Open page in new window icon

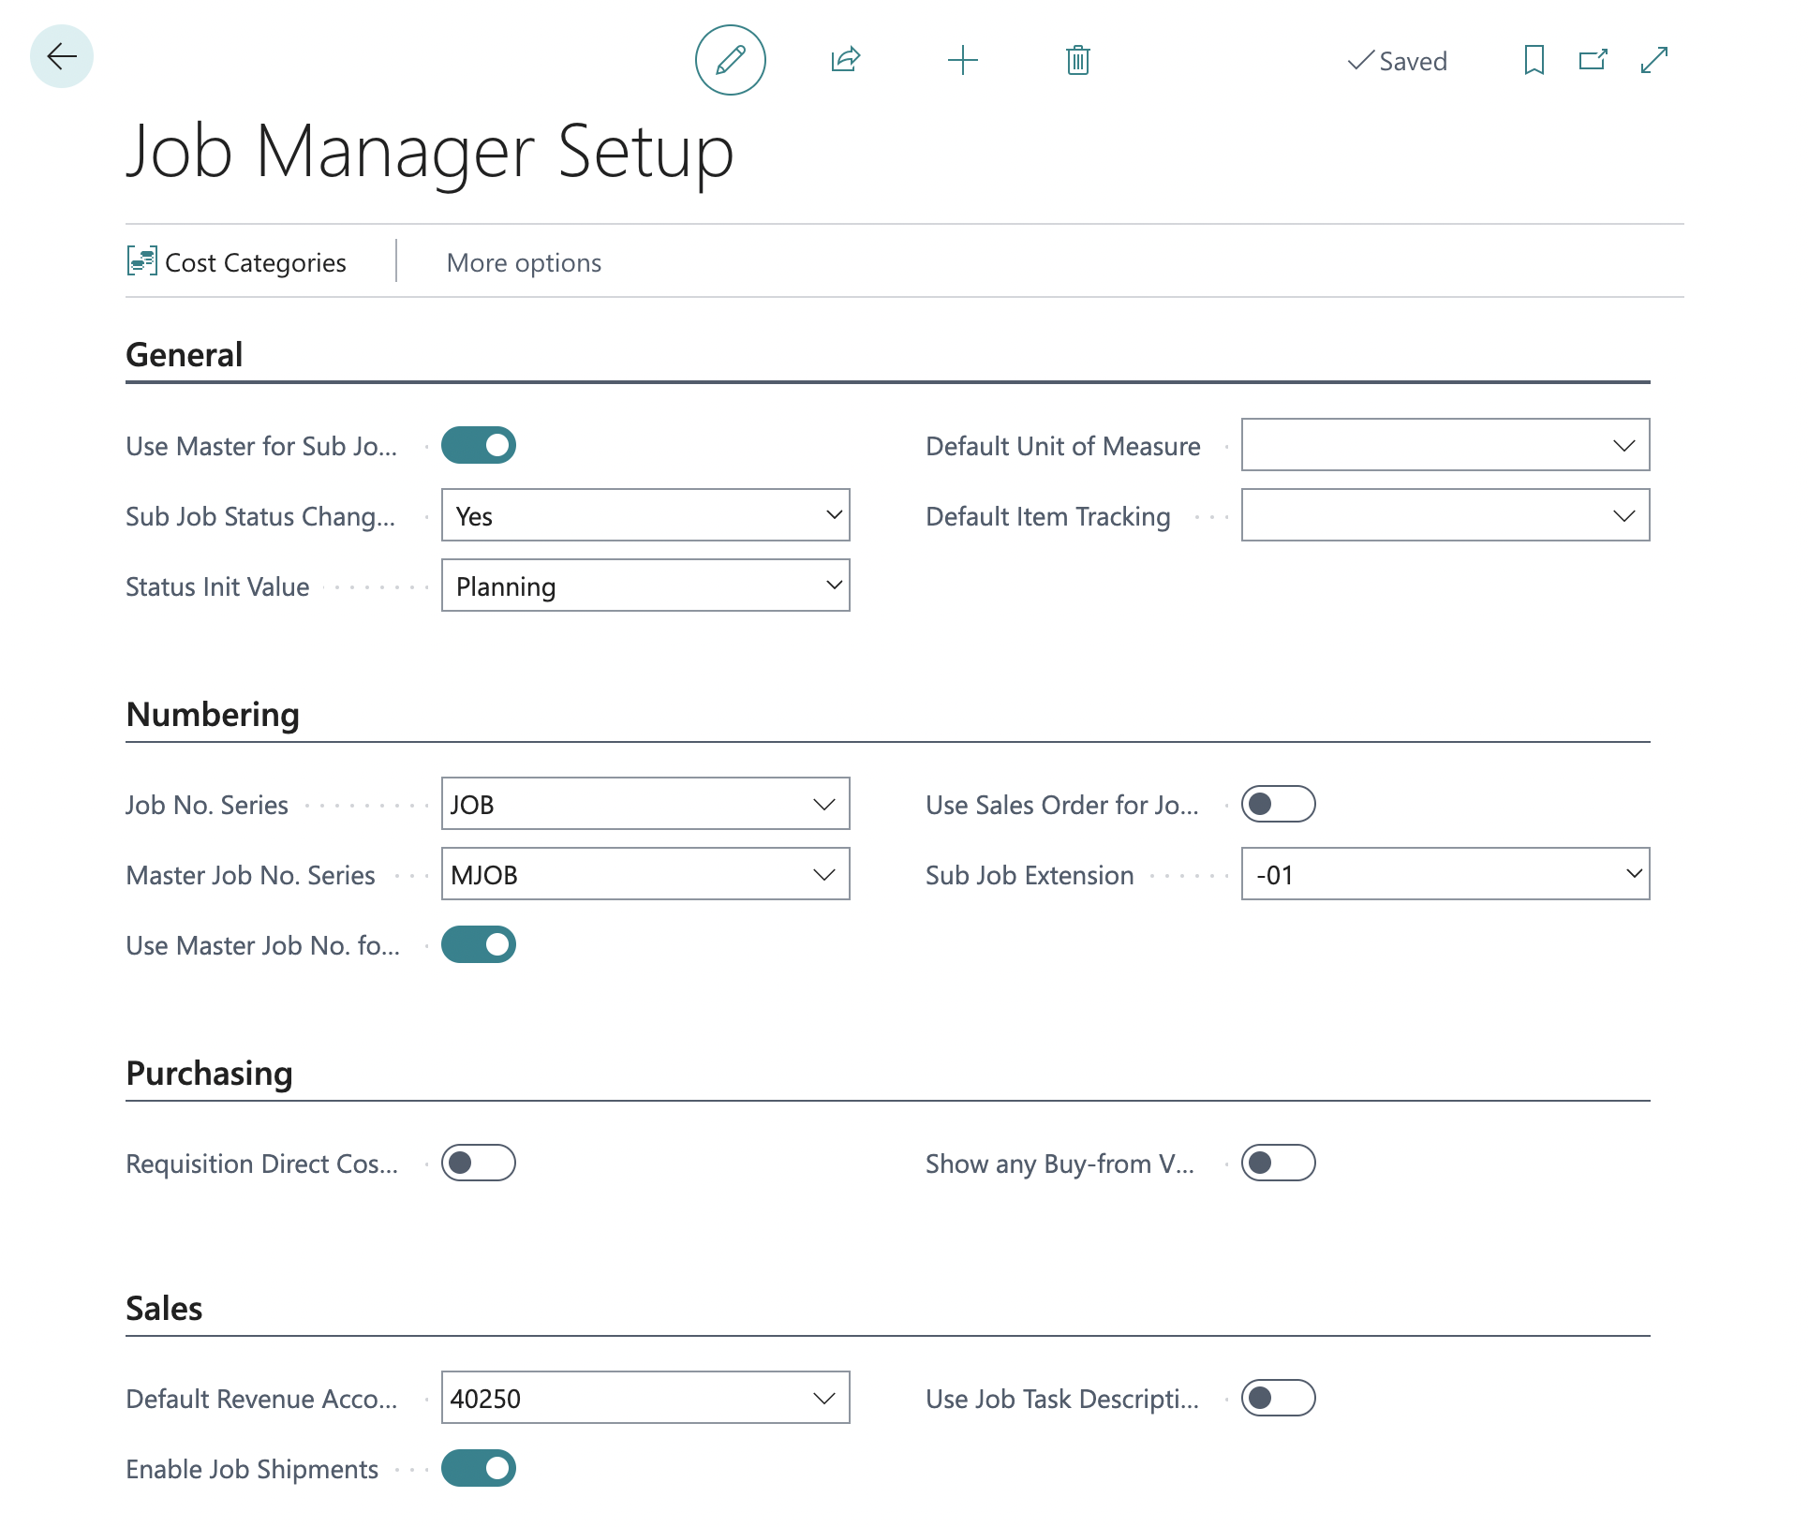click(x=1593, y=60)
